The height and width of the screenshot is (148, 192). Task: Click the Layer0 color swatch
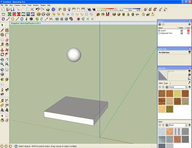[x=188, y=31]
